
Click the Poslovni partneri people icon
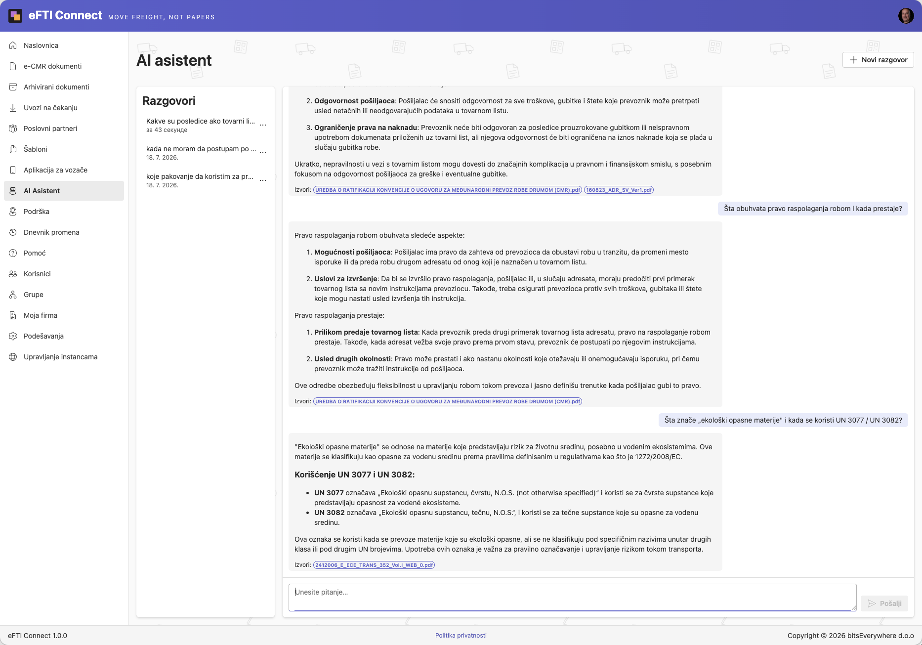[13, 129]
